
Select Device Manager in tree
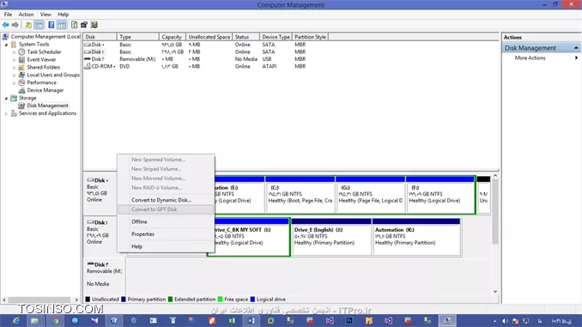[45, 90]
